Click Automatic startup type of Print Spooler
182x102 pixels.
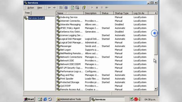120,79
